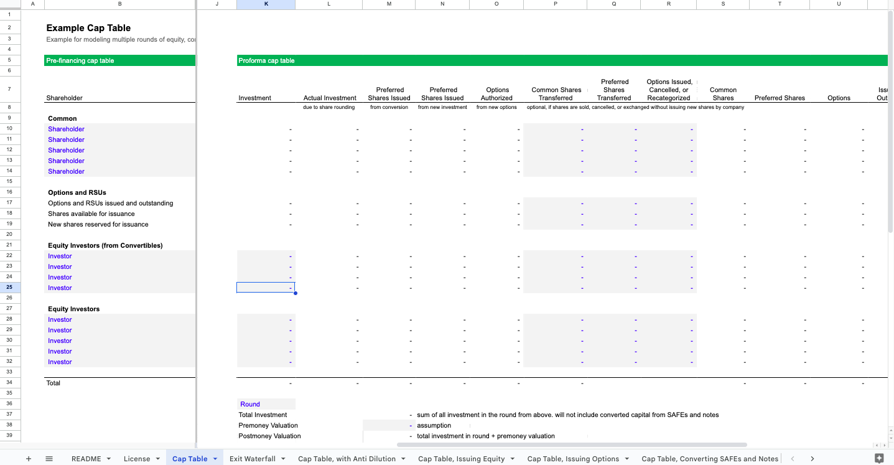894x465 pixels.
Task: Click the 'Options' heading in column U
Action: [x=839, y=98]
